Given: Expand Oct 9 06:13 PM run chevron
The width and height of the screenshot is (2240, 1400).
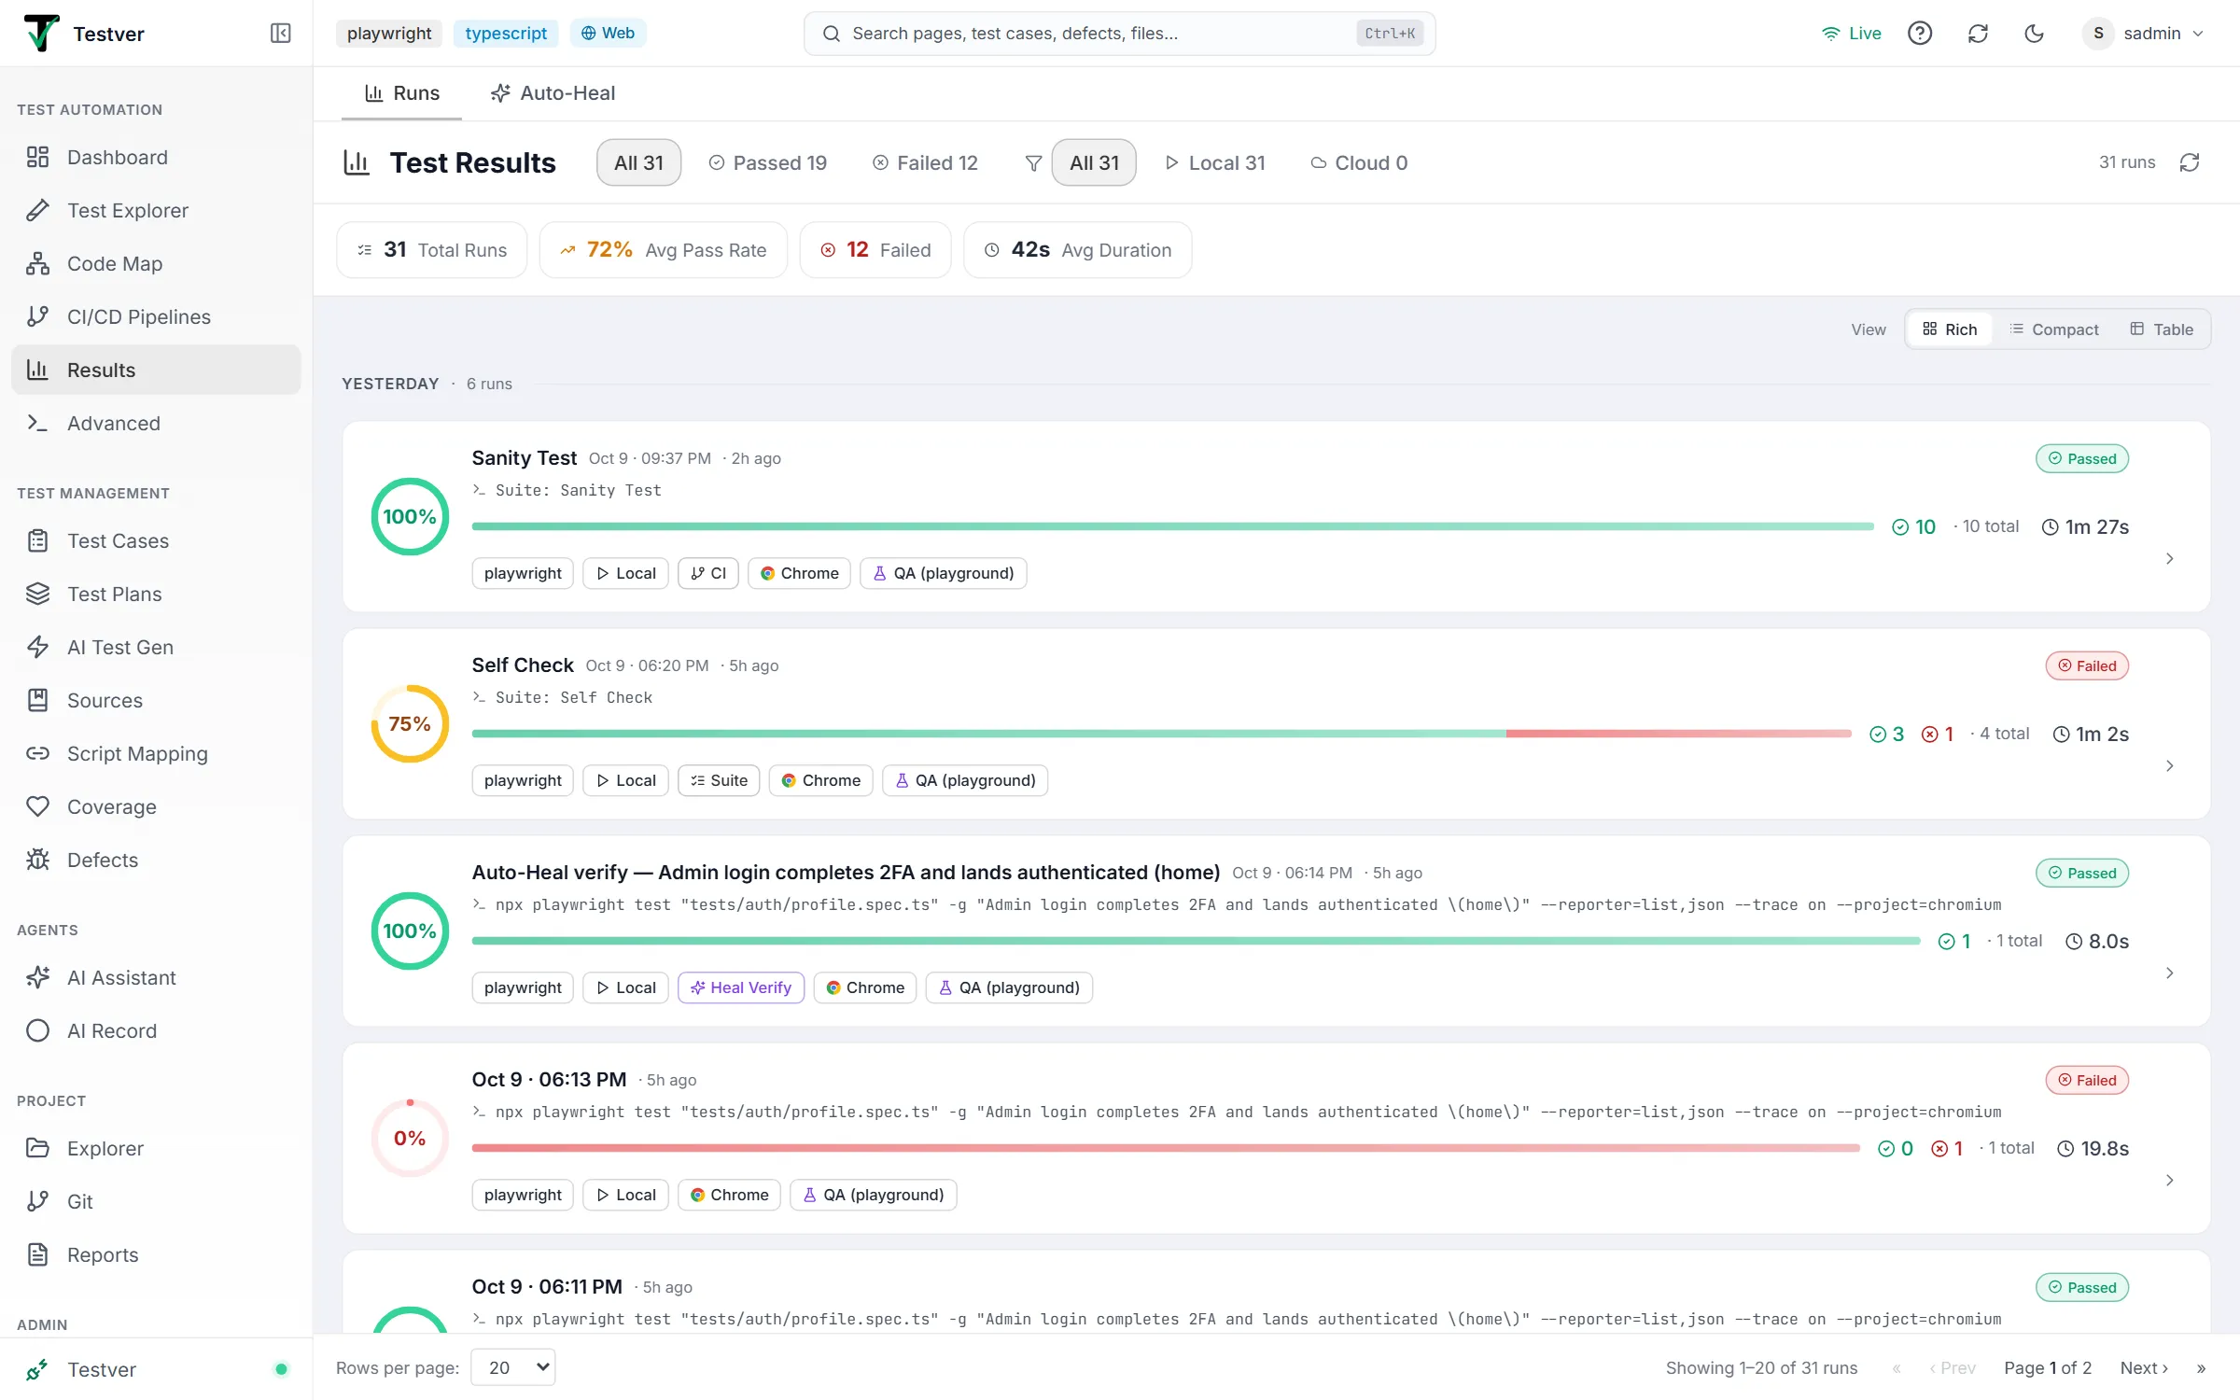Looking at the screenshot, I should (x=2170, y=1180).
